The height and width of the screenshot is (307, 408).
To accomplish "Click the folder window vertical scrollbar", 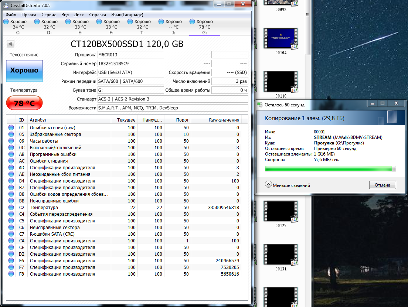I will point(307,27).
